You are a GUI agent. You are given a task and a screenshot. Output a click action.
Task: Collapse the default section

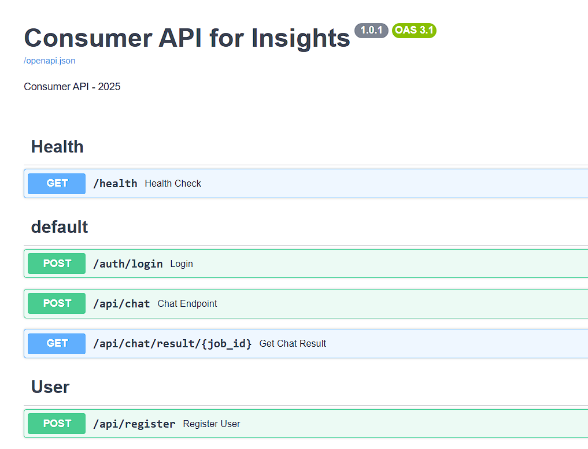pyautogui.click(x=60, y=227)
